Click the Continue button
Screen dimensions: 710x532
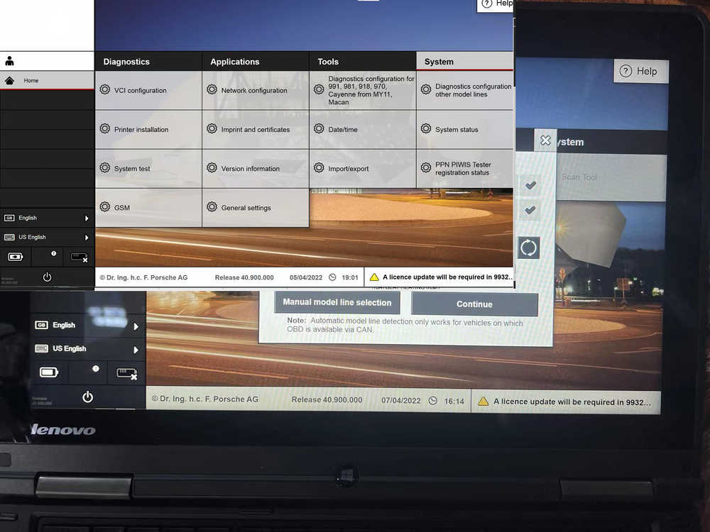474,304
